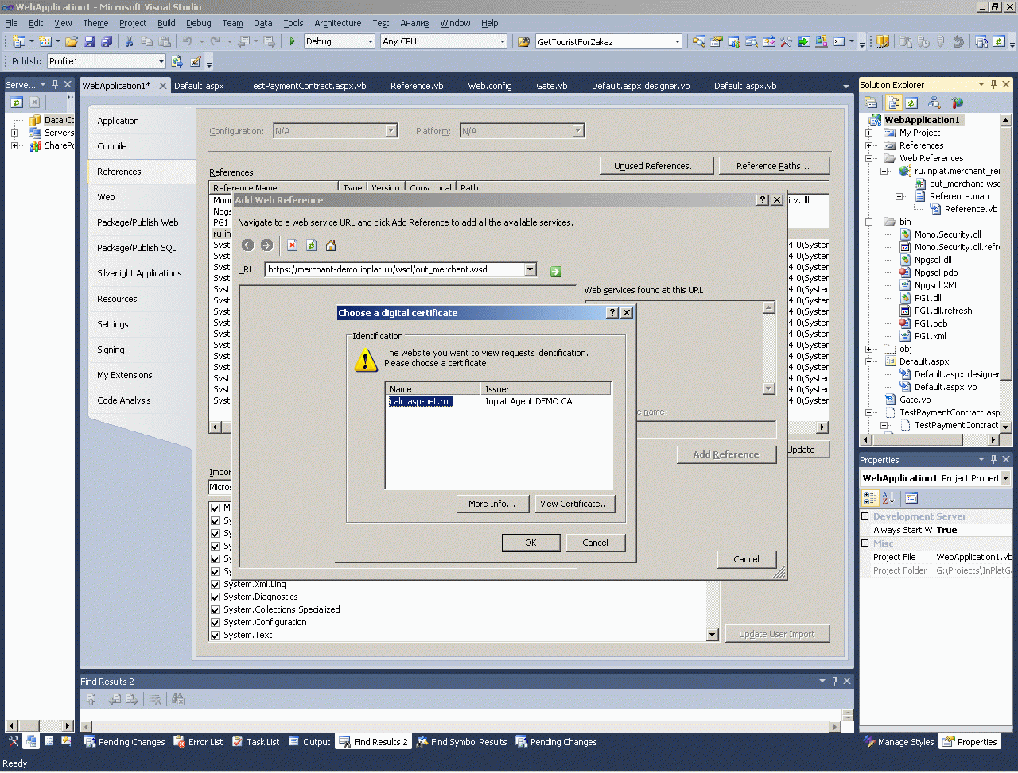Click the Cut scissors icon
This screenshot has height=773, width=1018.
129,41
